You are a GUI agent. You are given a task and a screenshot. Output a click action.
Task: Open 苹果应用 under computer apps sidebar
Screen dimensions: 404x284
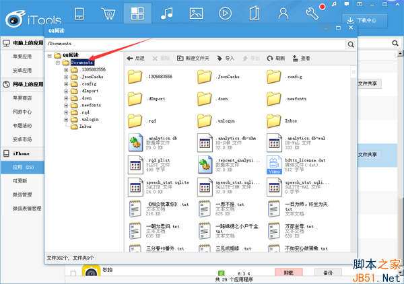[x=22, y=57]
